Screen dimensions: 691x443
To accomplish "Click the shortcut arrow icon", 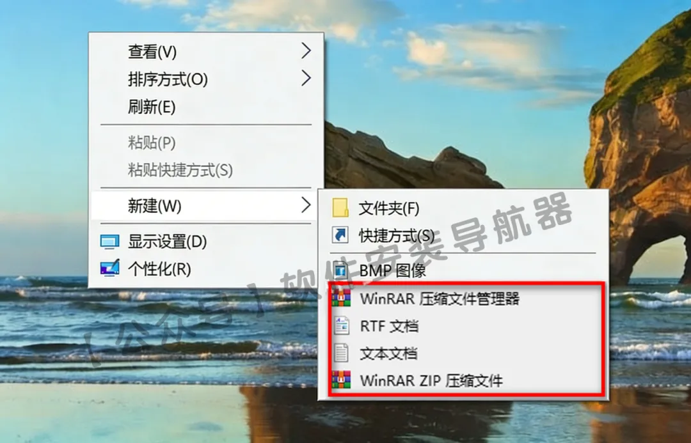I will point(340,235).
